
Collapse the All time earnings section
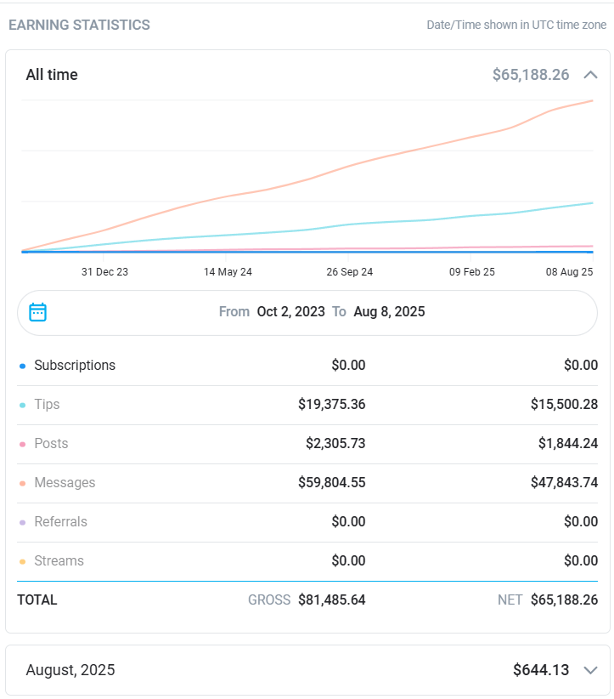click(591, 75)
